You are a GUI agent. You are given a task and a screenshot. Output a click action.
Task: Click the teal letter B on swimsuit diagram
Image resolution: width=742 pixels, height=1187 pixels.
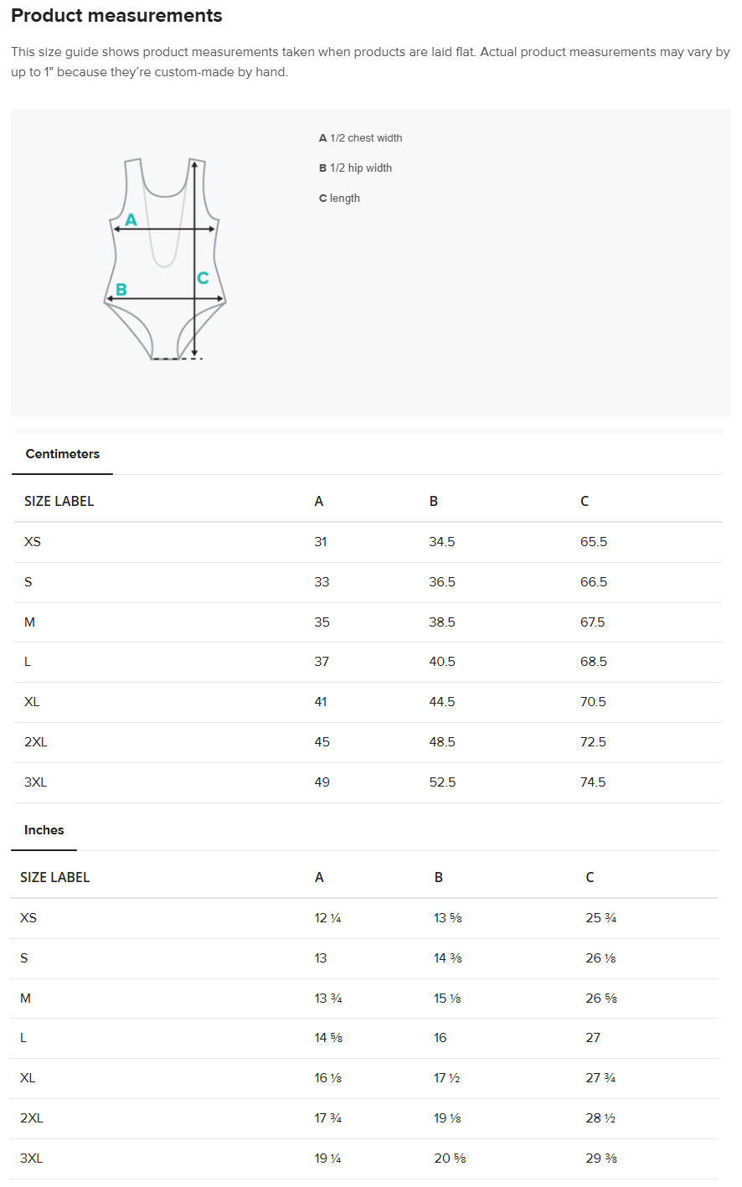[x=121, y=290]
